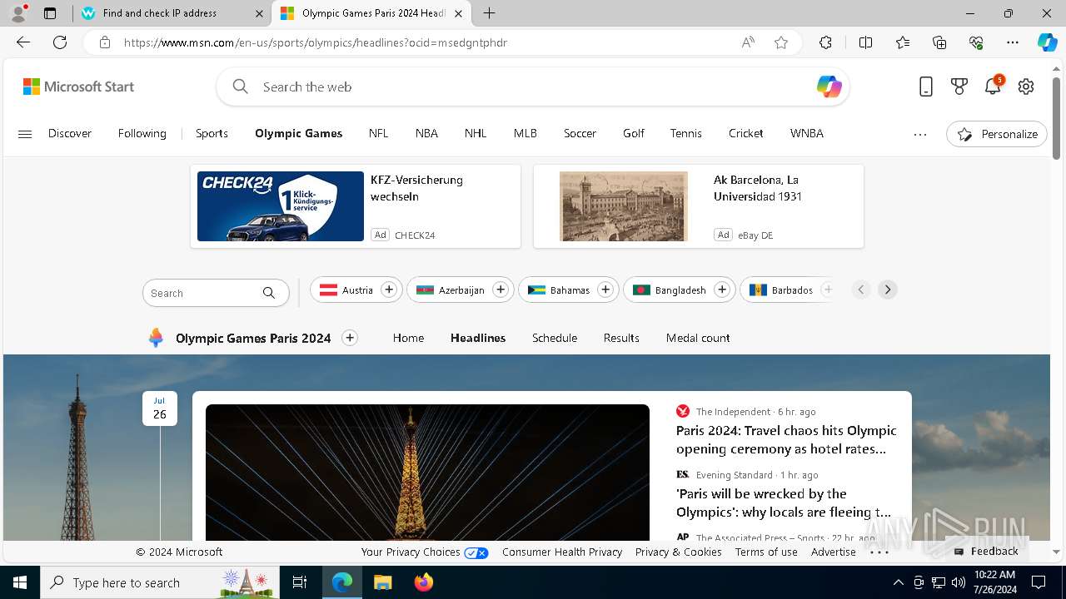View site information lock icon

click(105, 42)
